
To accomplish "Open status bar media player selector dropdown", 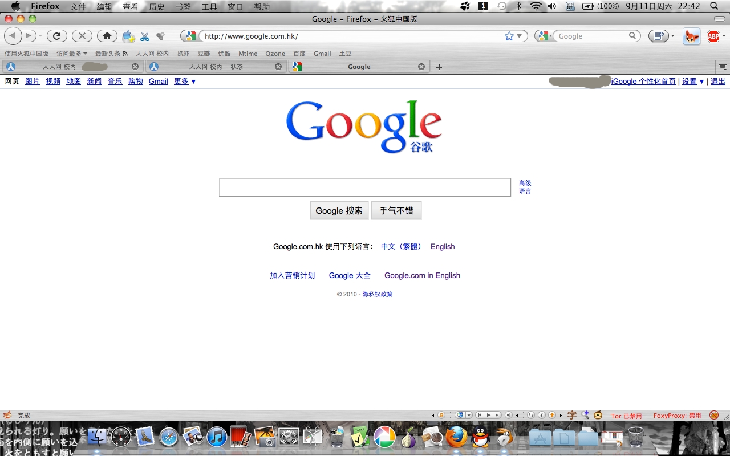I will coord(469,415).
